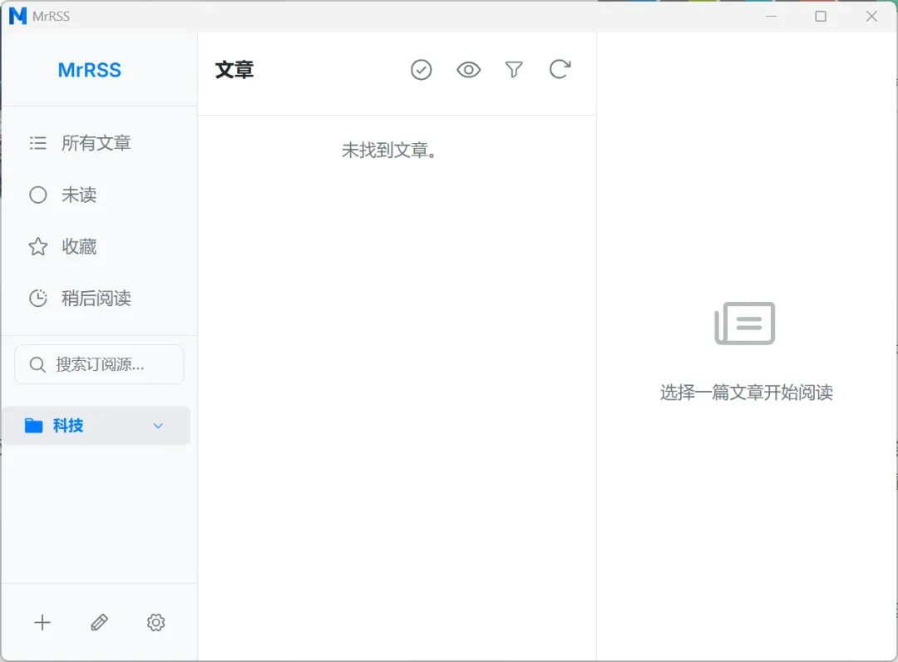The width and height of the screenshot is (898, 662).
Task: Click the MrRSS app icon in title bar
Action: pyautogui.click(x=17, y=16)
